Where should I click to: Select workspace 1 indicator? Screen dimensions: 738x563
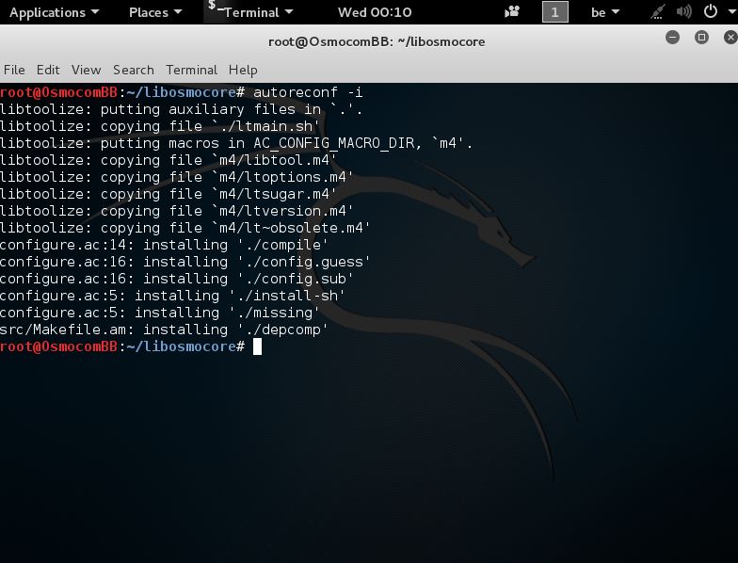[555, 11]
